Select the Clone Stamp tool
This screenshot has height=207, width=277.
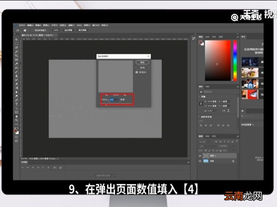tap(16, 76)
